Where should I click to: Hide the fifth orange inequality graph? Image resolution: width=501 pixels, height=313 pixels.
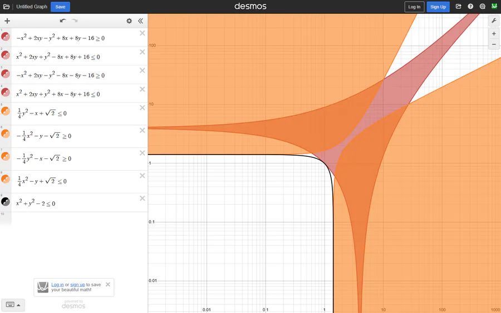[x=6, y=111]
